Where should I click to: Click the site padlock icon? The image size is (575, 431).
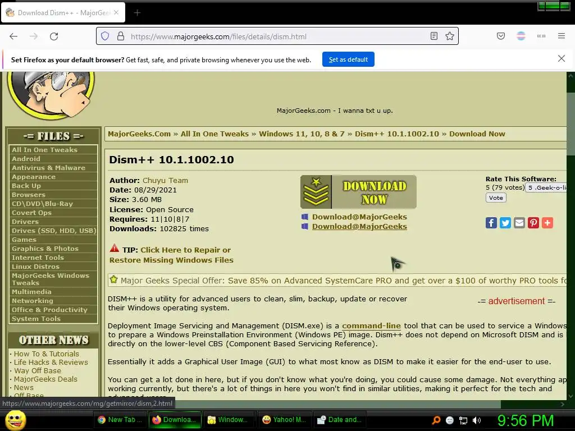click(121, 36)
